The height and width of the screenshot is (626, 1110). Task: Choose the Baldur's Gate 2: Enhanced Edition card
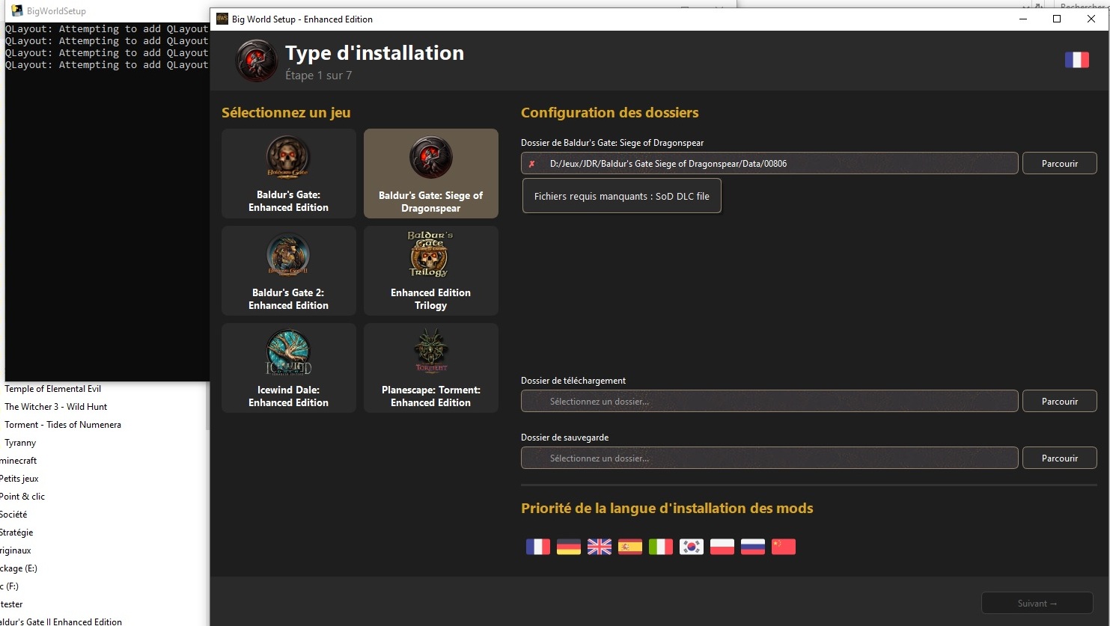click(x=289, y=271)
